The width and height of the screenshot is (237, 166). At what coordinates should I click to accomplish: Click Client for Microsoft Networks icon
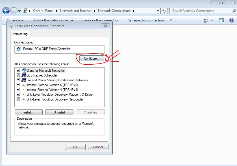click(x=23, y=70)
